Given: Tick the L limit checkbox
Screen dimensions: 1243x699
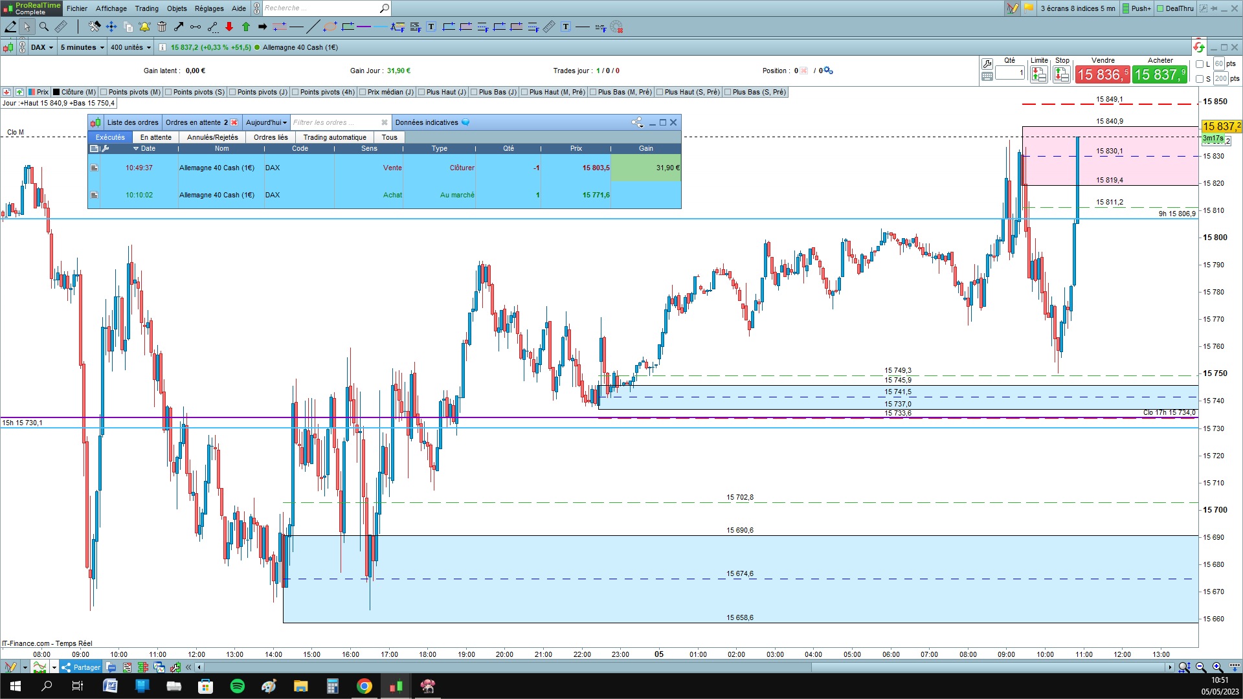Looking at the screenshot, I should (1200, 64).
